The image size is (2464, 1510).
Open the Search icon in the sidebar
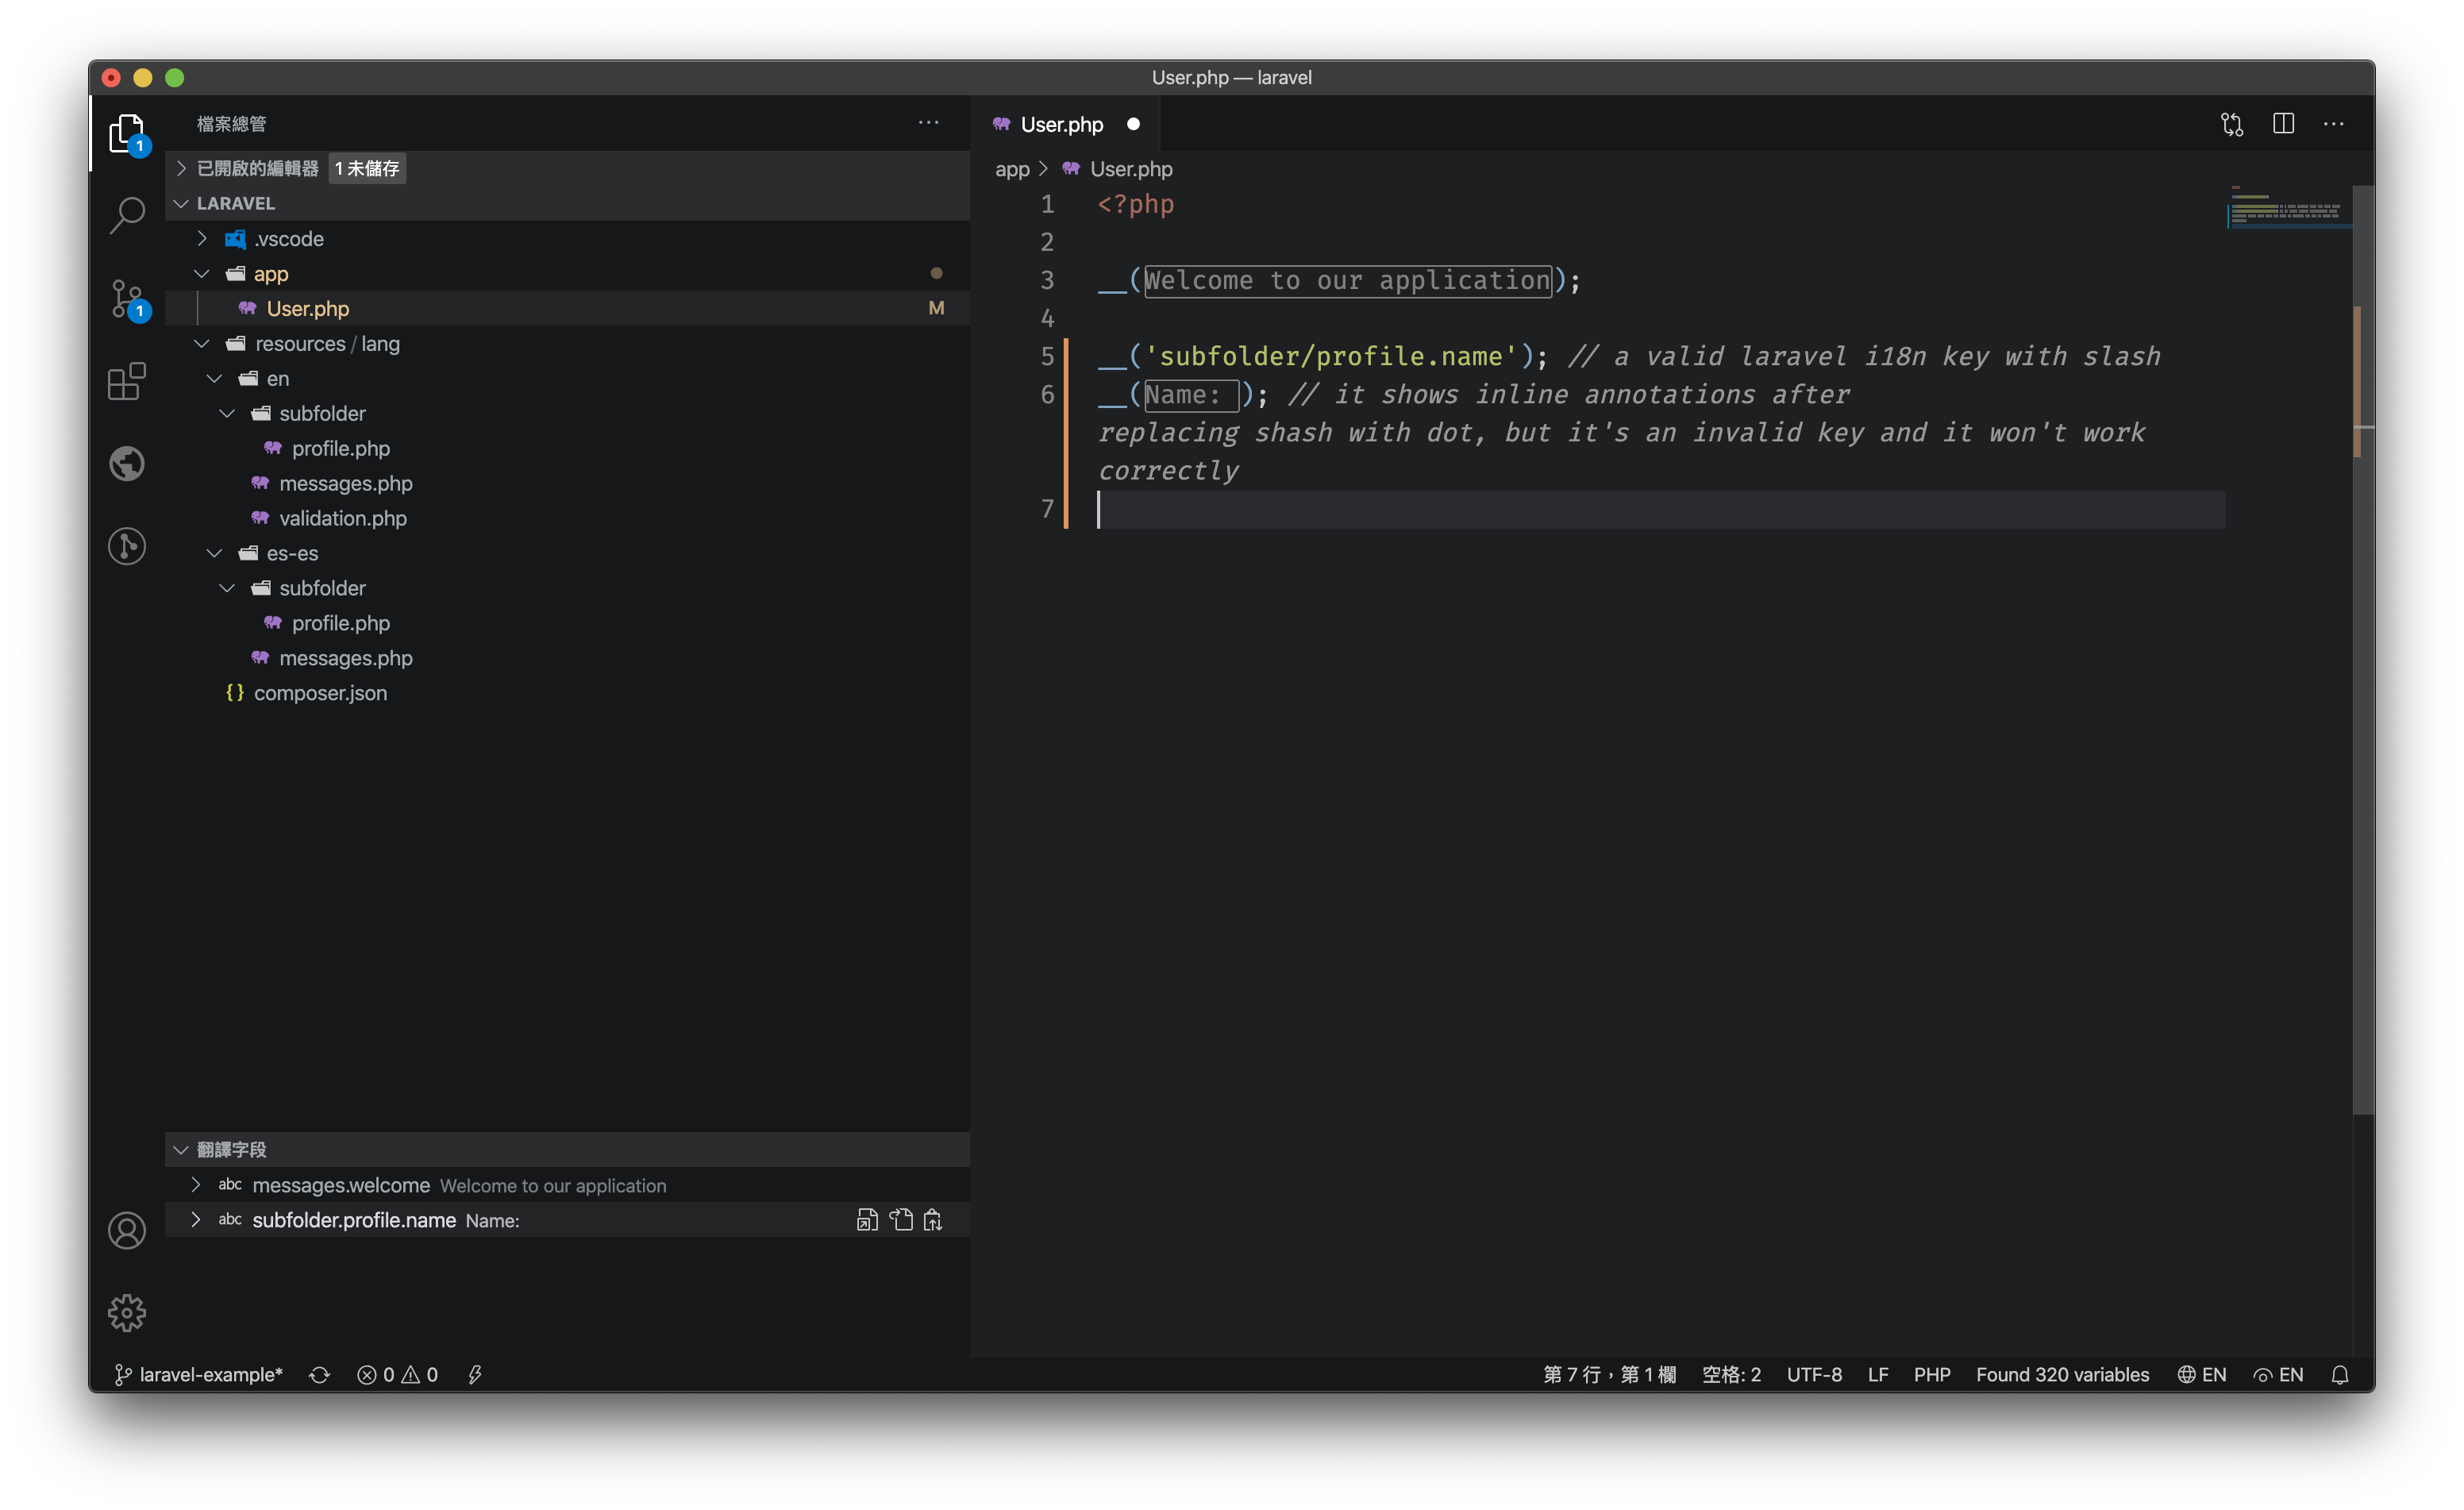click(x=127, y=214)
